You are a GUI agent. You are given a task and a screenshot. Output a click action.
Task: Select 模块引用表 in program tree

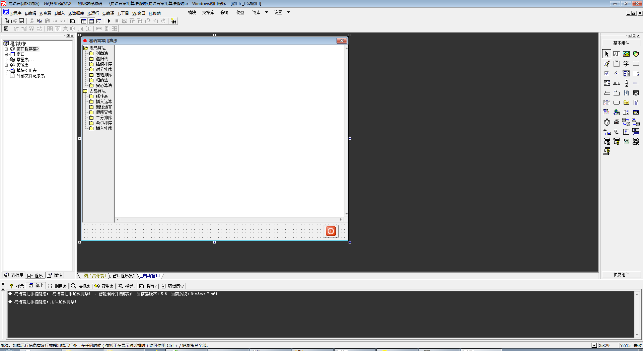click(x=26, y=70)
